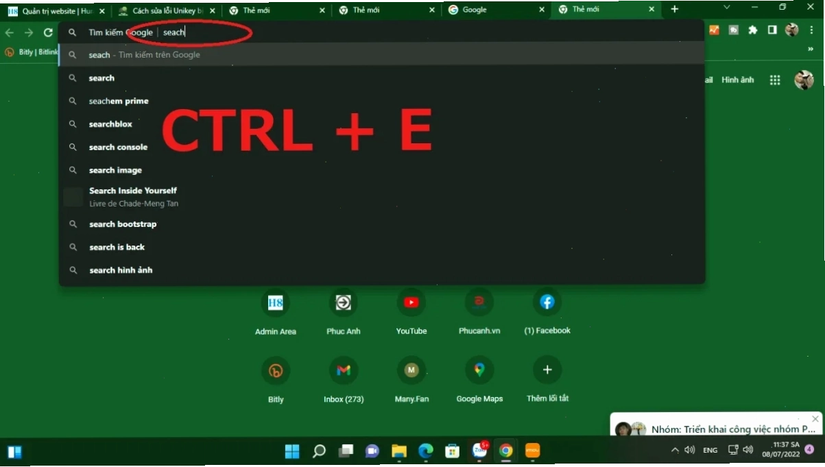The image size is (825, 467).
Task: Reload the page with the refresh icon
Action: click(x=48, y=32)
